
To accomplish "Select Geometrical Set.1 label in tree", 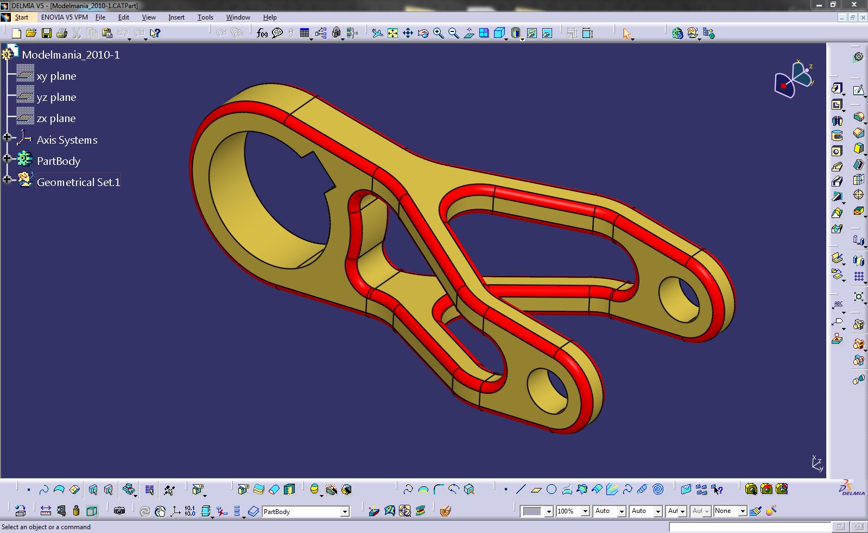I will (x=78, y=182).
